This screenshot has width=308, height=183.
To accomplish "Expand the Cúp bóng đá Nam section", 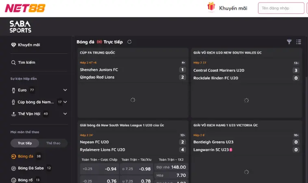I will point(65,102).
